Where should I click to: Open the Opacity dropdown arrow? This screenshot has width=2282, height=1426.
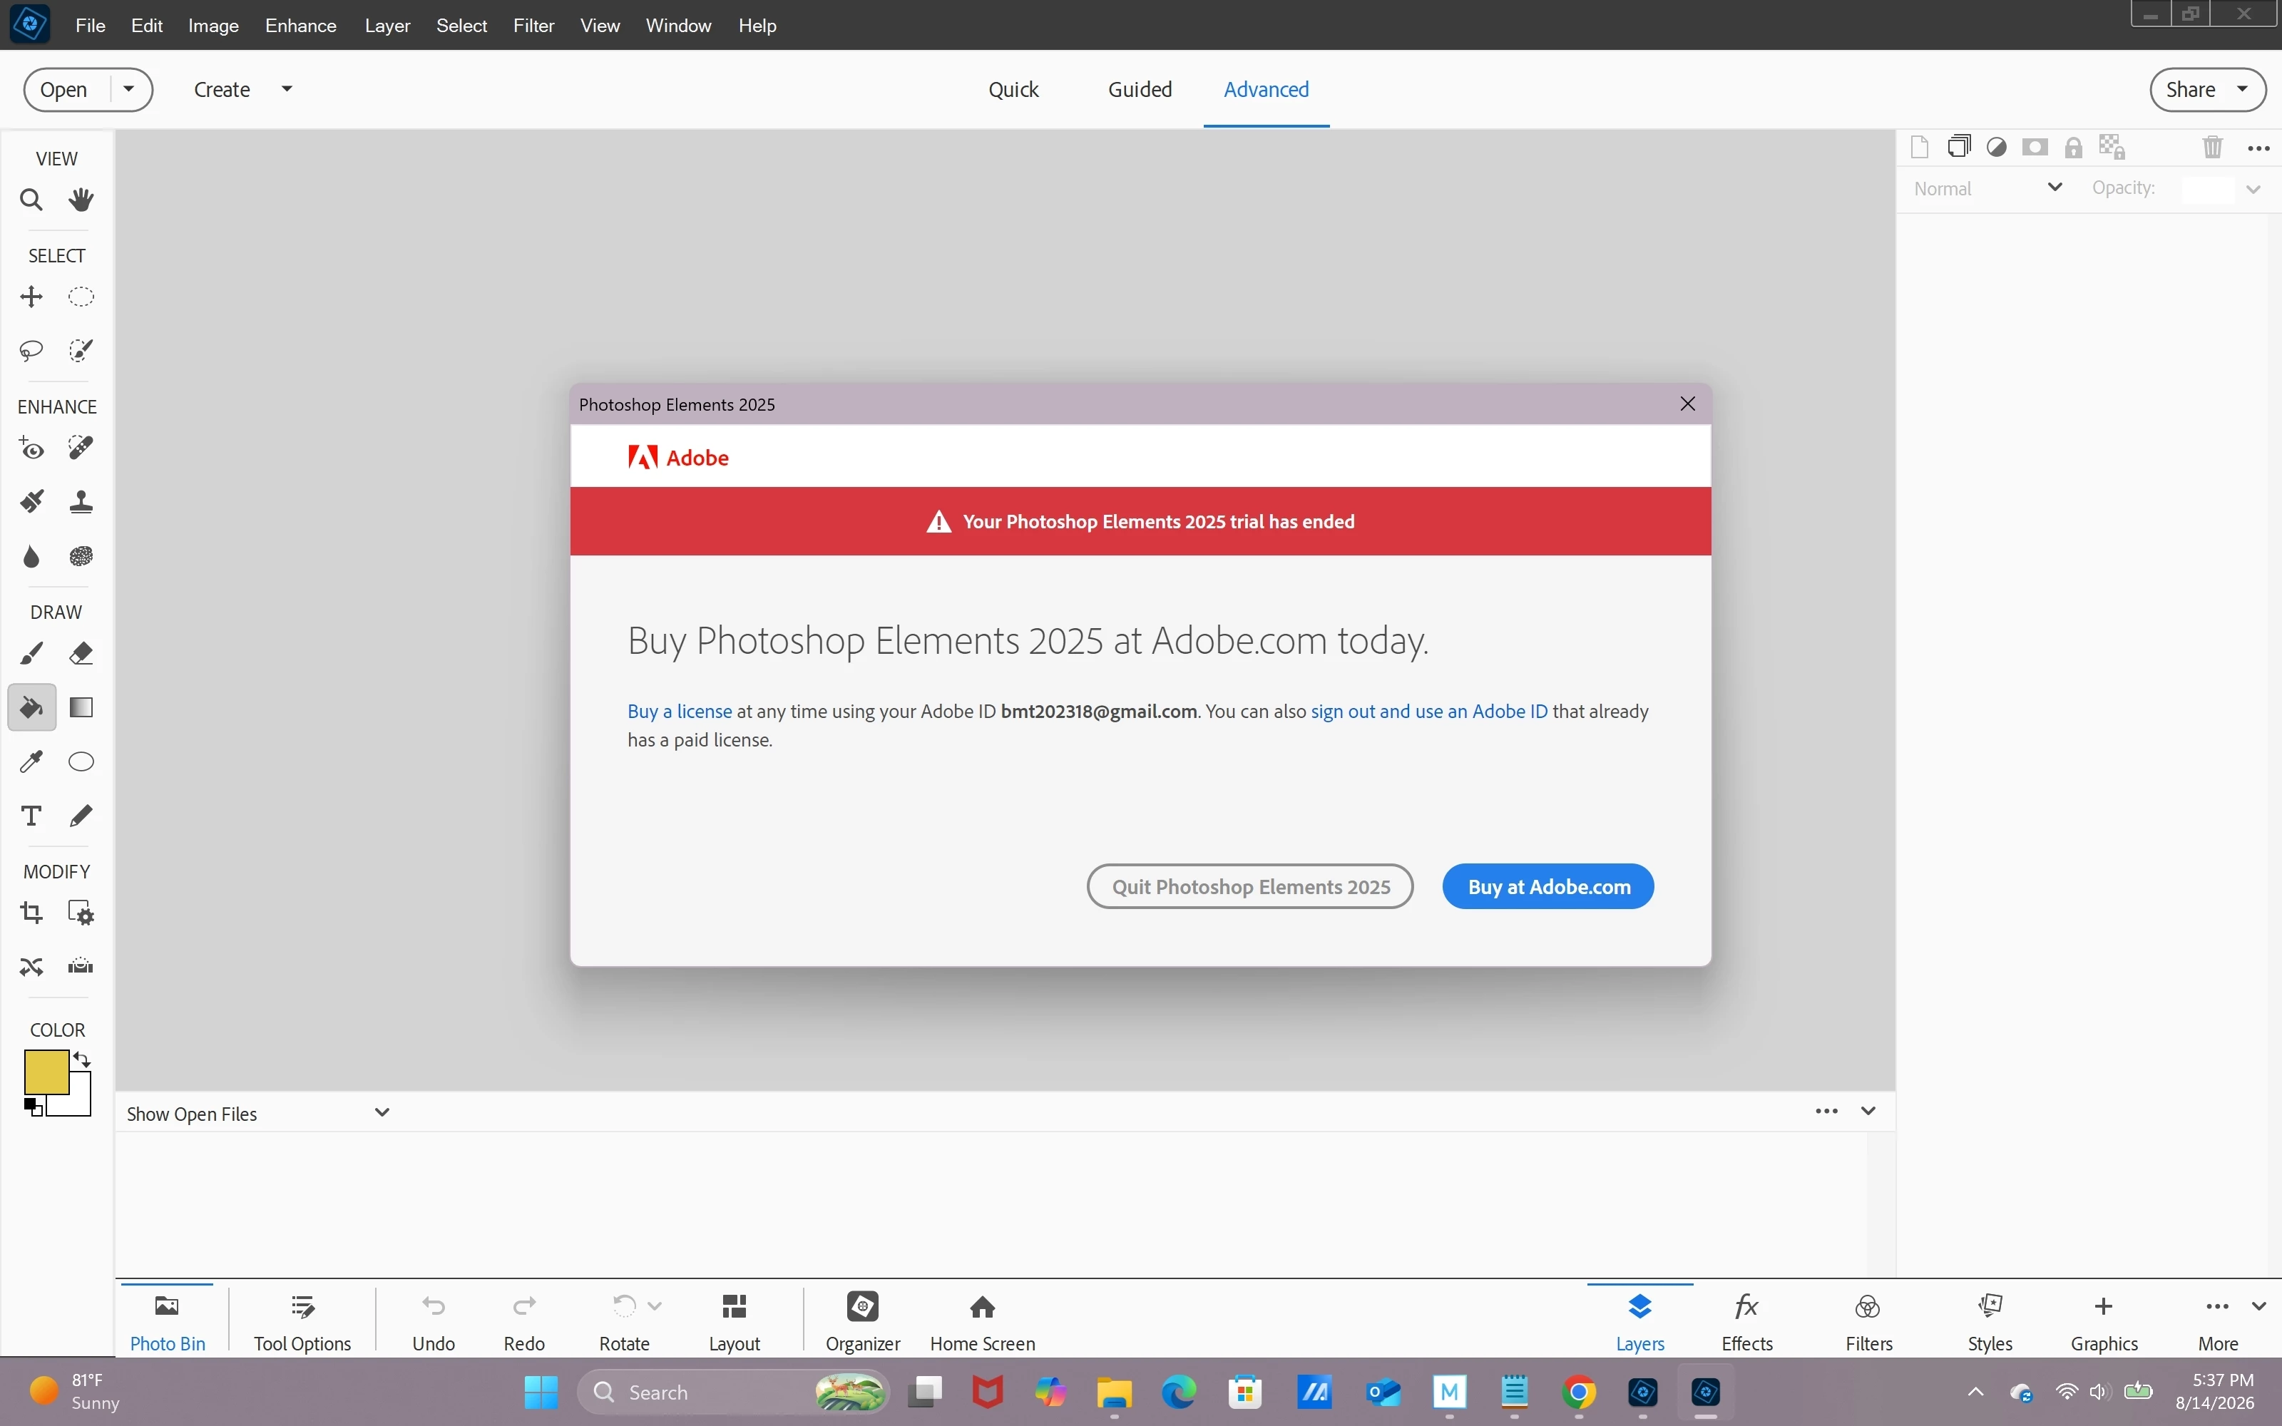click(x=2255, y=189)
